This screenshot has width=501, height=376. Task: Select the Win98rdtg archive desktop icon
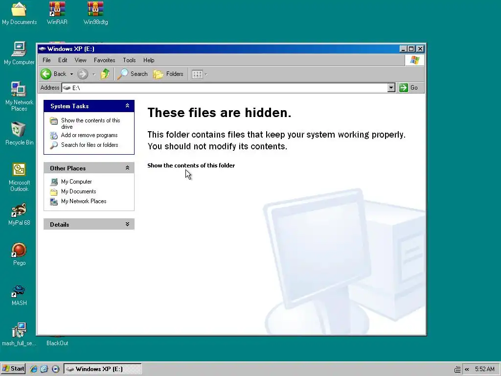[95, 13]
